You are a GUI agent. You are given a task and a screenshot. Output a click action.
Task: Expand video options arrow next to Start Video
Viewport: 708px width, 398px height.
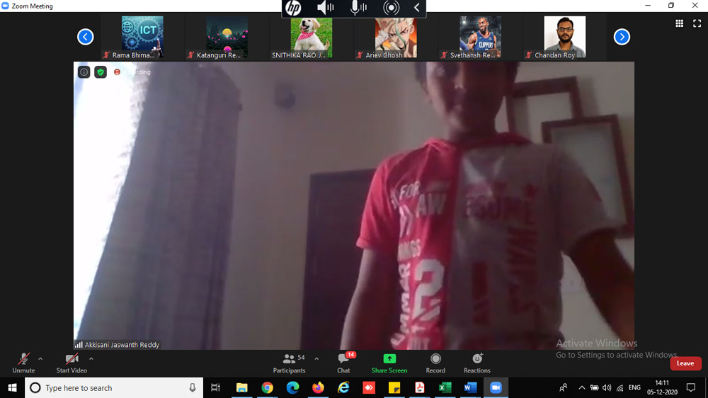[x=91, y=359]
